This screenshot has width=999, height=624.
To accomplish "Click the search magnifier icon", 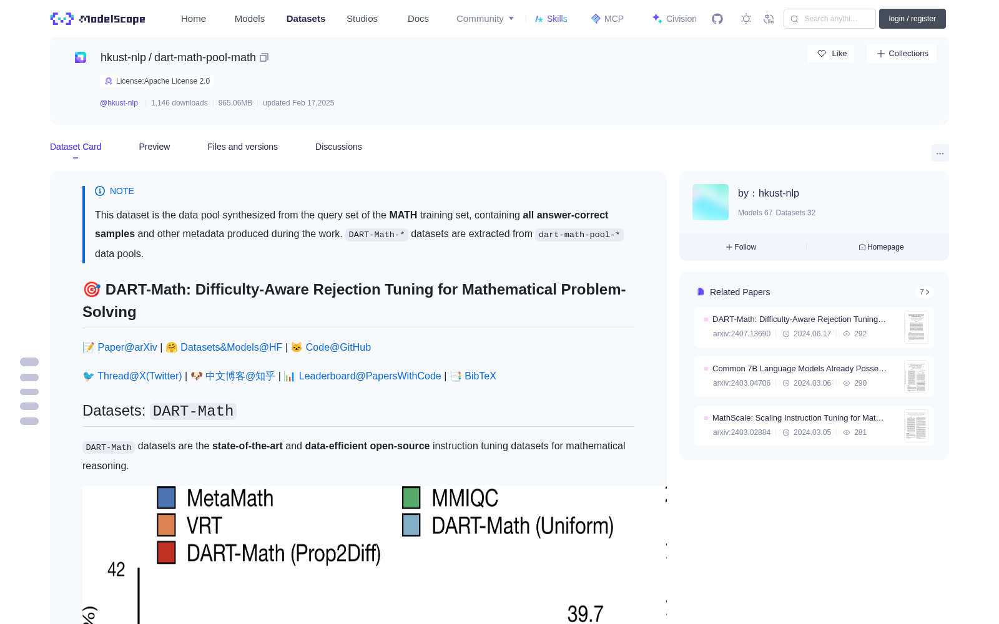I will click(x=795, y=19).
